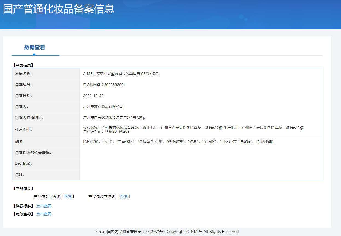Viewport: 341px width, 236px height.
Task: Click the 备案编号 value 粤G妆网备字2022392001
Action: (x=104, y=85)
